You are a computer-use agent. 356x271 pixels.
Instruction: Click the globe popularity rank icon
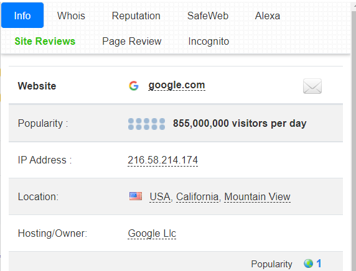coord(308,264)
